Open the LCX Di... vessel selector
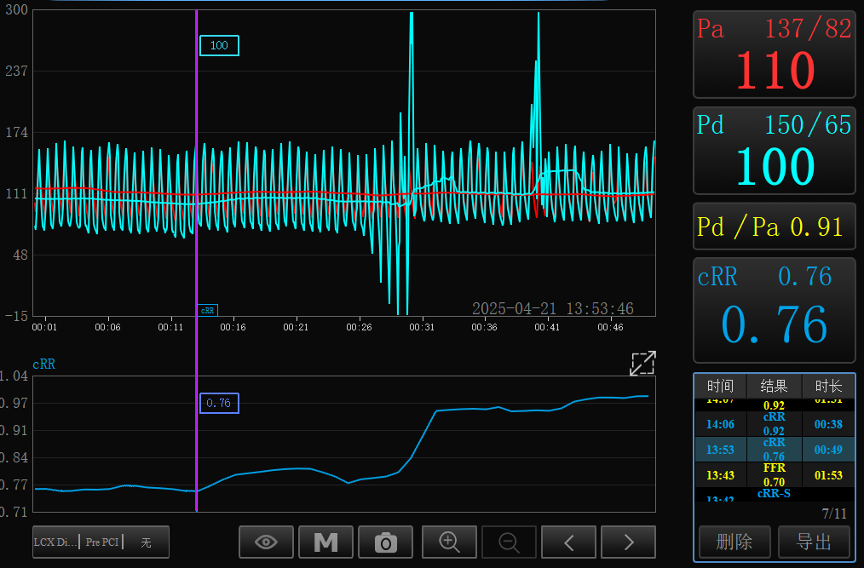Screen dimensions: 864x568 coord(55,542)
